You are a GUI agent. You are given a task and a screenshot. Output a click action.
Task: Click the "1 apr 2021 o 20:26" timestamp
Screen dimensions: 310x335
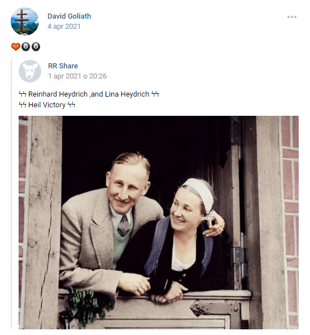[x=77, y=76]
